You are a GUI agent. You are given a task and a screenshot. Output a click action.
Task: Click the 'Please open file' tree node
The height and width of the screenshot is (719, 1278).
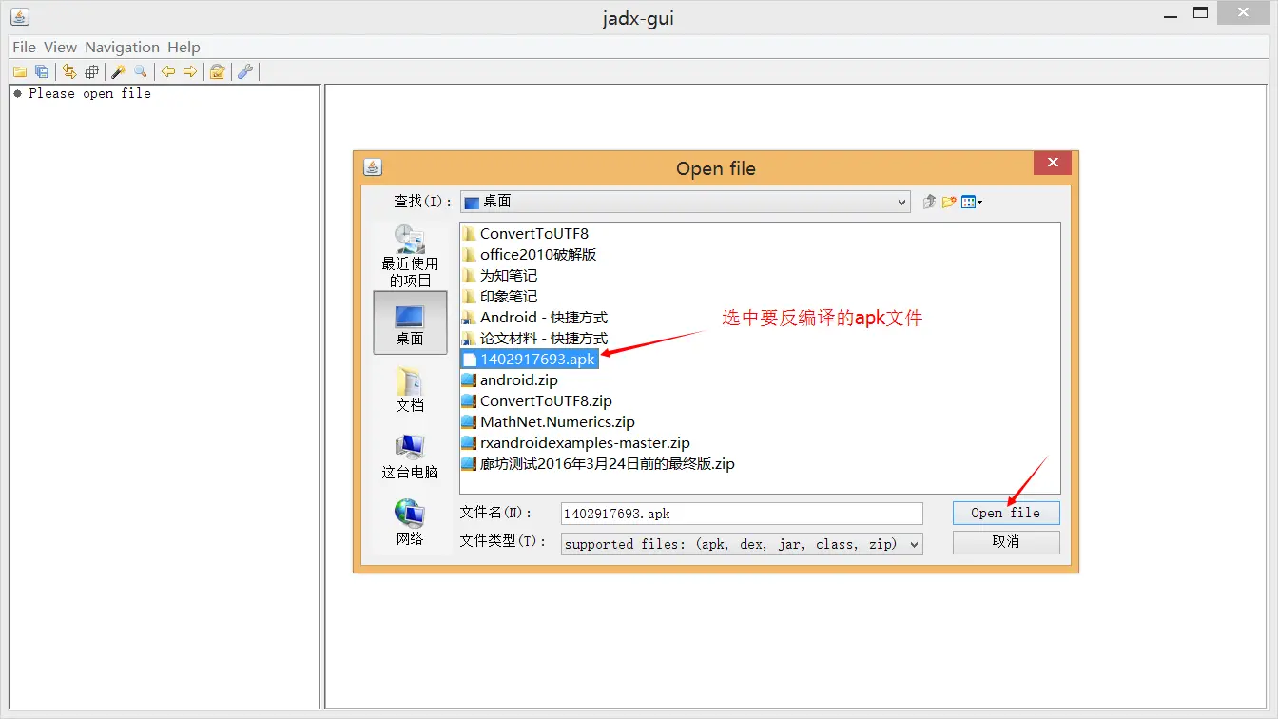pyautogui.click(x=83, y=93)
